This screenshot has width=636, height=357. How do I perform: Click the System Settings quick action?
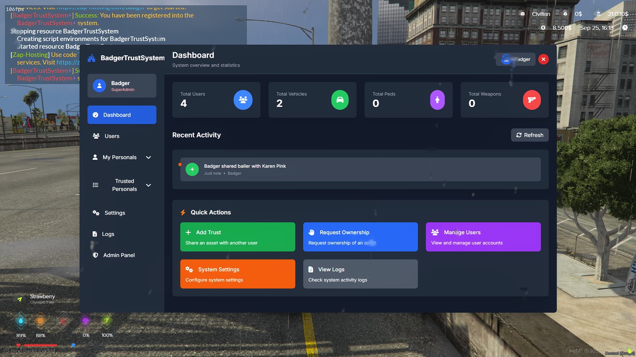tap(238, 274)
